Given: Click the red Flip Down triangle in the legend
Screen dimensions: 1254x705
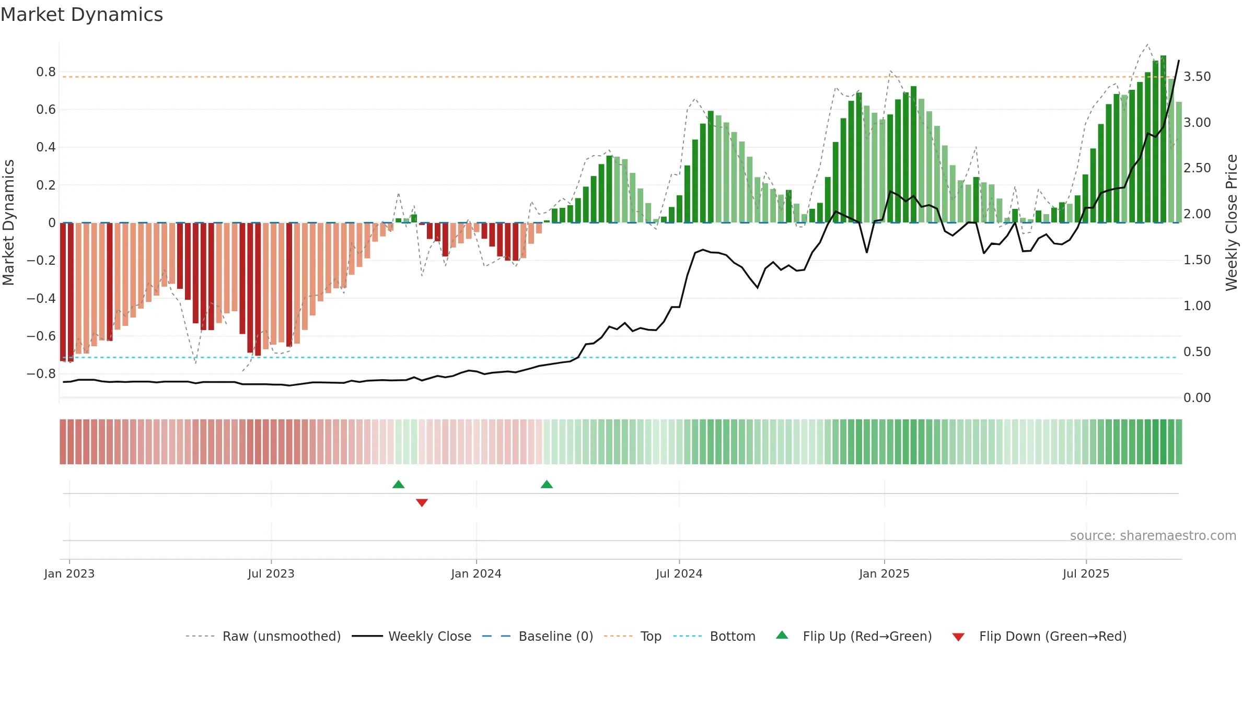Looking at the screenshot, I should (x=958, y=637).
